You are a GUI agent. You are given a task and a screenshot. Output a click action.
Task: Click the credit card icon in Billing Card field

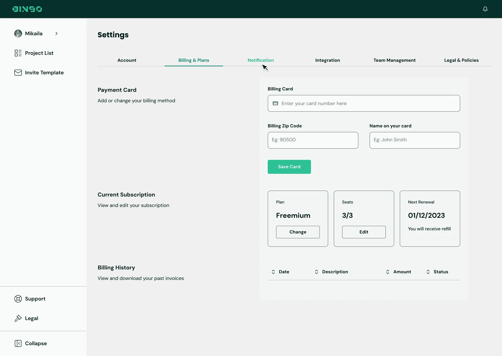click(275, 103)
